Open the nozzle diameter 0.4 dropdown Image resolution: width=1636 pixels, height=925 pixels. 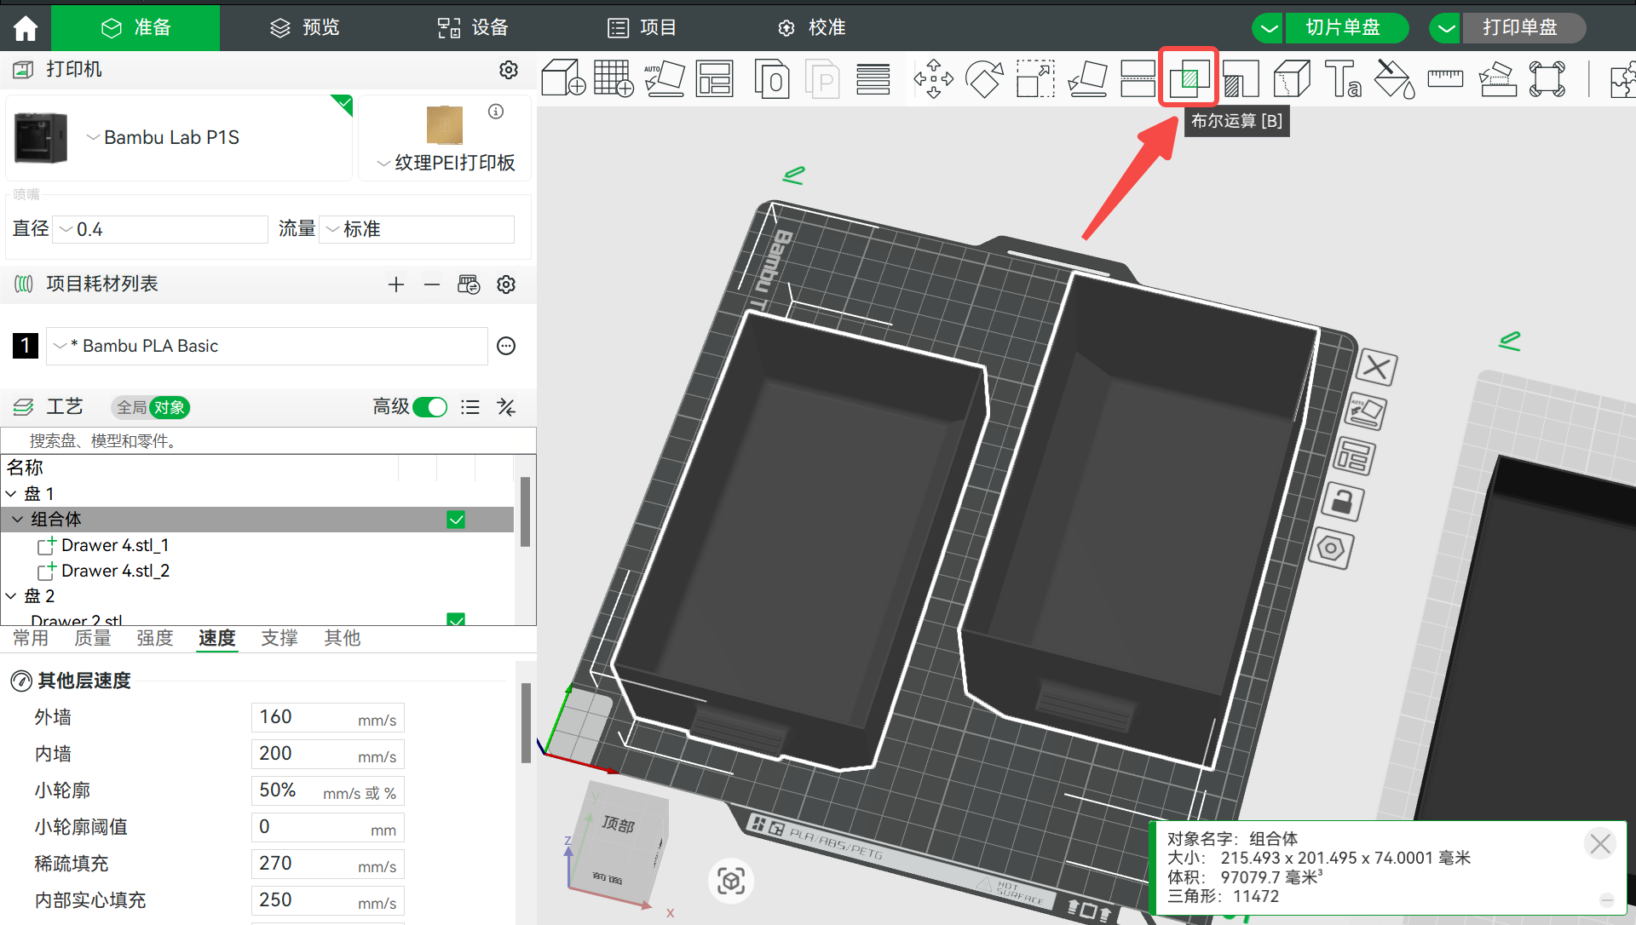click(x=161, y=229)
